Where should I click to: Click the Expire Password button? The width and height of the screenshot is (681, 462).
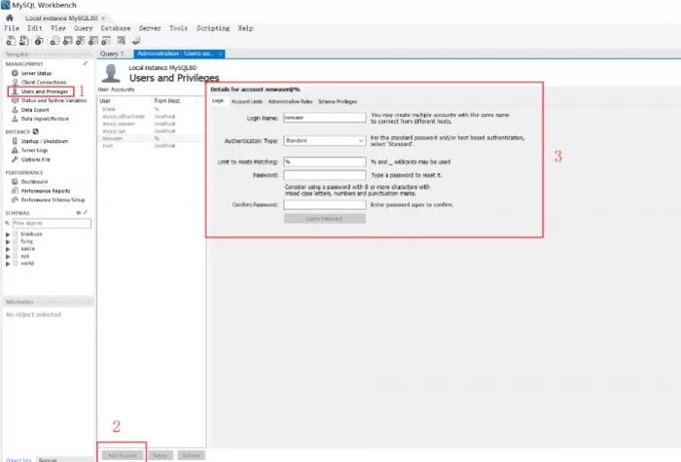[325, 219]
